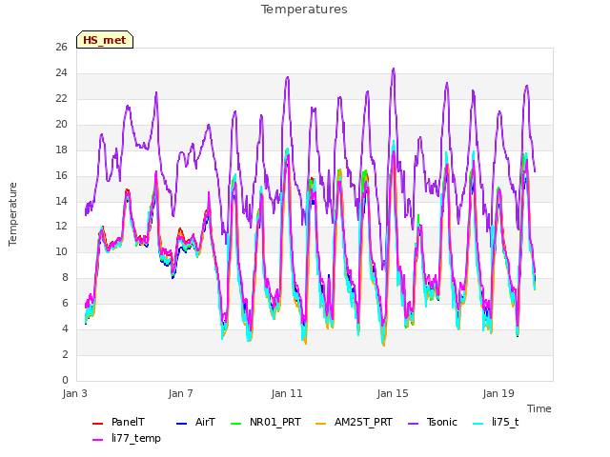The image size is (610, 457).
Task: Click the Jan 15 x-axis tick label
Action: click(x=393, y=393)
